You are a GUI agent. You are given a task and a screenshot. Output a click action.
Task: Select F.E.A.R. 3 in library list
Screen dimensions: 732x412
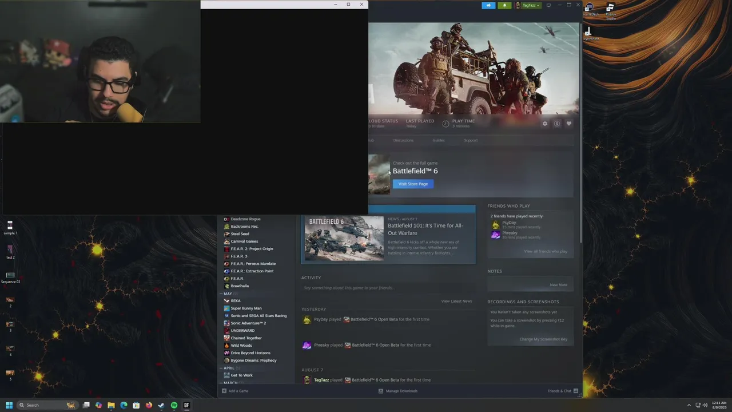239,256
